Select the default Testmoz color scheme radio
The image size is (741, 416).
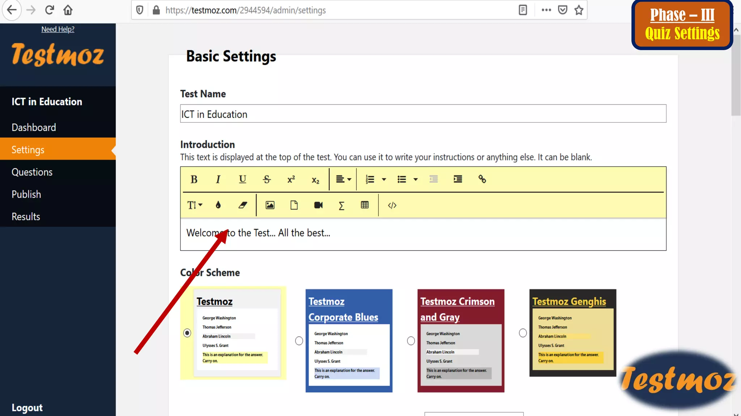[187, 333]
